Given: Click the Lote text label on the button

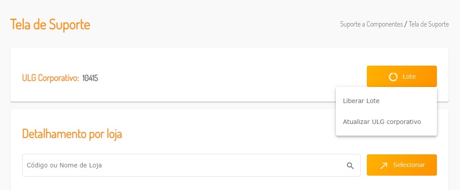Looking at the screenshot, I should coord(409,77).
